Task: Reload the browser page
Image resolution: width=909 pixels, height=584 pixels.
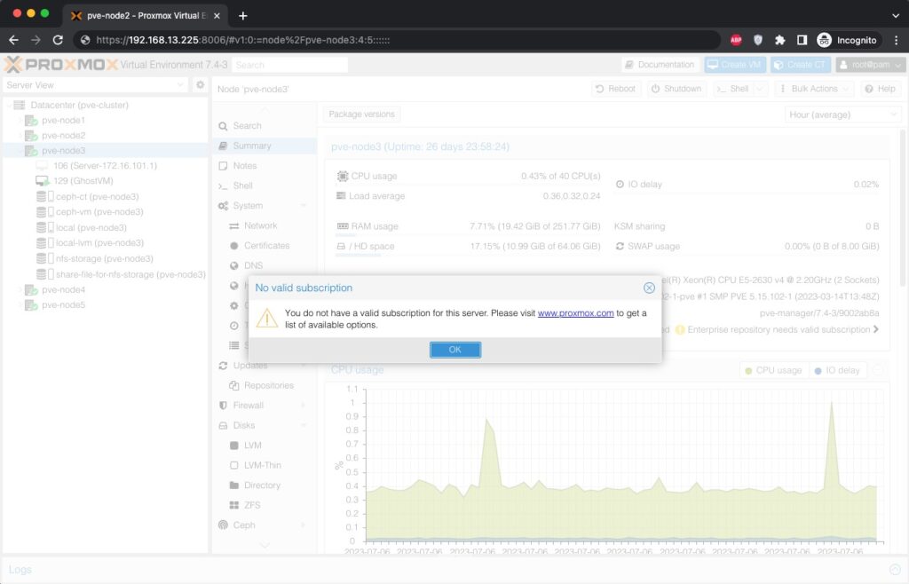Action: pyautogui.click(x=58, y=40)
